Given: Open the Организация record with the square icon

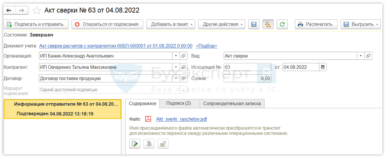Looking at the screenshot, I should [x=183, y=56].
